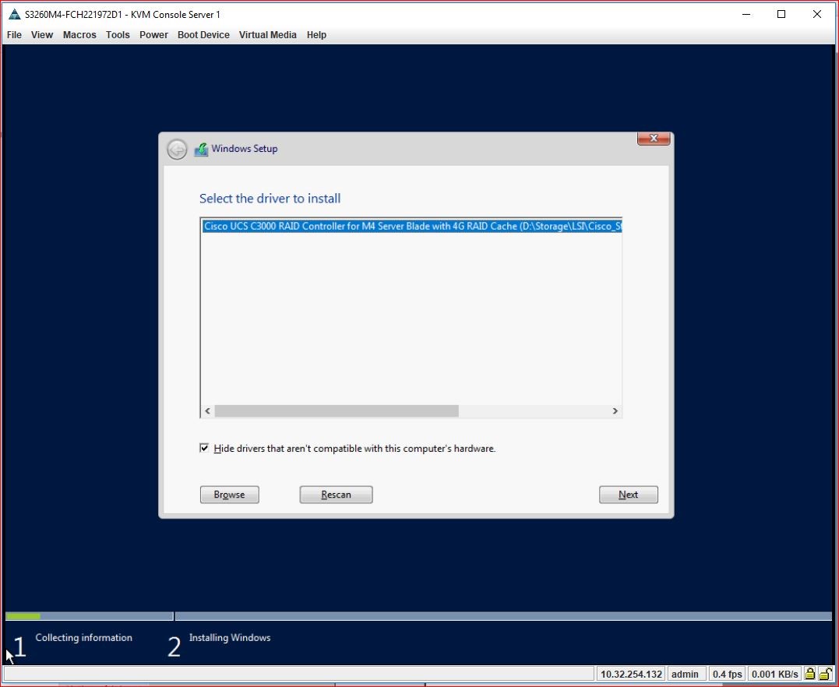Uncheck Hide incompatible drivers checkbox
This screenshot has height=687, width=839.
click(x=204, y=448)
